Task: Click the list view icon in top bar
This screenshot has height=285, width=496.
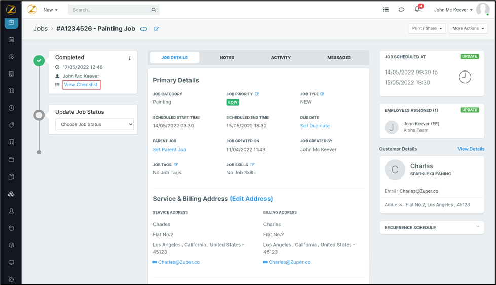Action: click(x=386, y=10)
